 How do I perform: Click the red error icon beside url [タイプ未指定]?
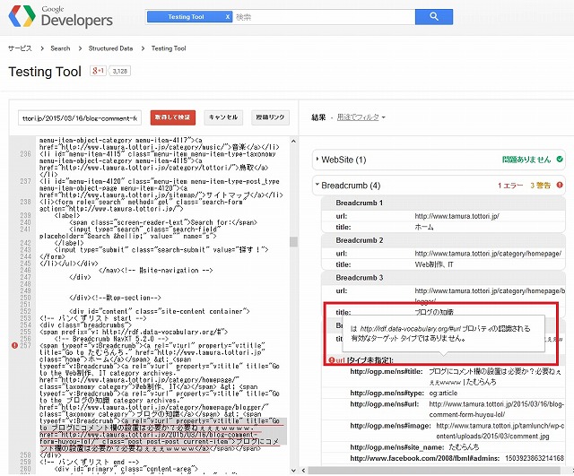tap(331, 360)
